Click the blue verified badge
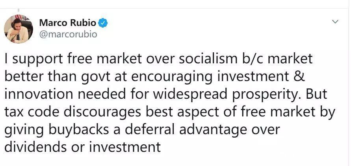 coord(103,23)
